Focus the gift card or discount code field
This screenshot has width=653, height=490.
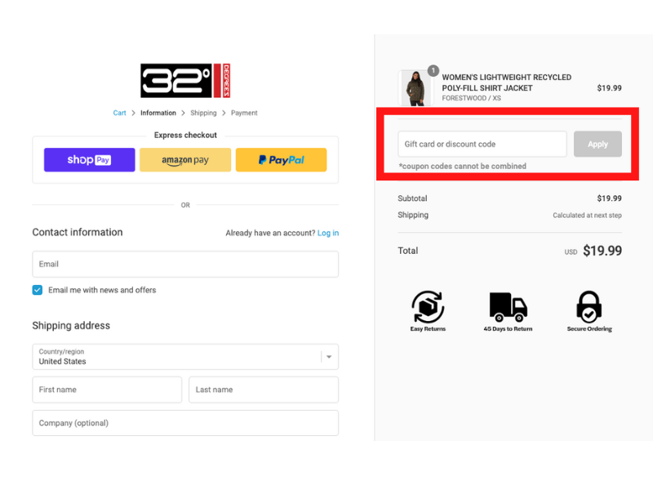pos(482,145)
